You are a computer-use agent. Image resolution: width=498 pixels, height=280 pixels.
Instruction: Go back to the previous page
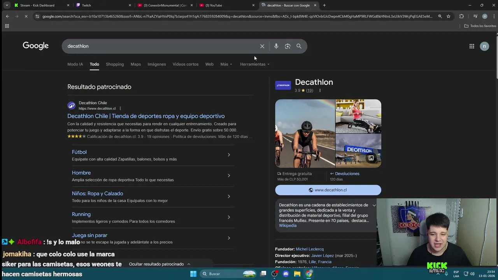coord(7,16)
